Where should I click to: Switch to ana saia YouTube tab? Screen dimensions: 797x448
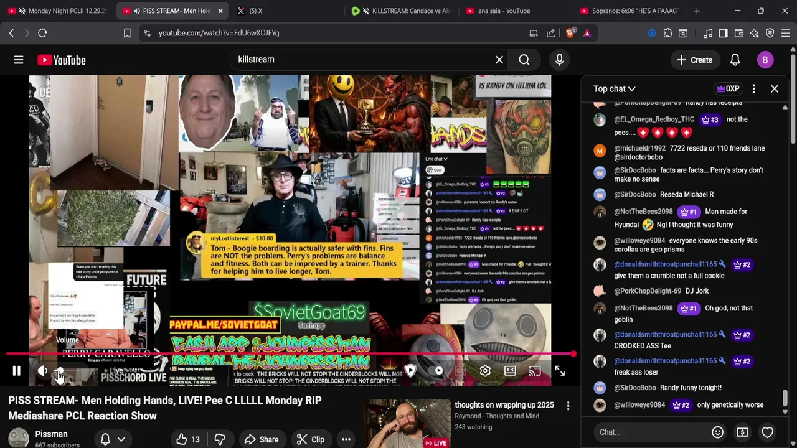coord(516,11)
